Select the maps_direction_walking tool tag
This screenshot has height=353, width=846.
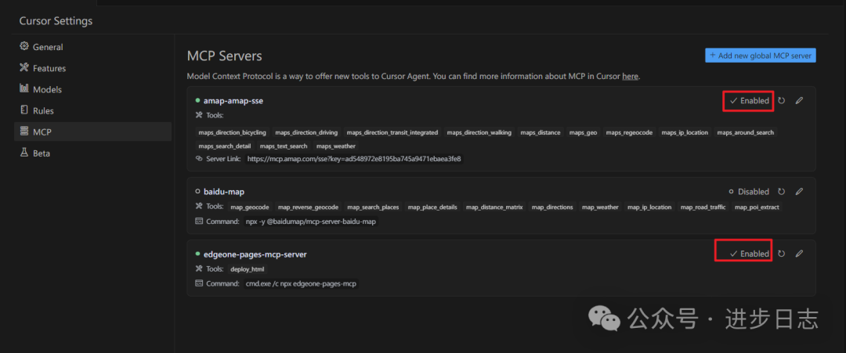479,132
